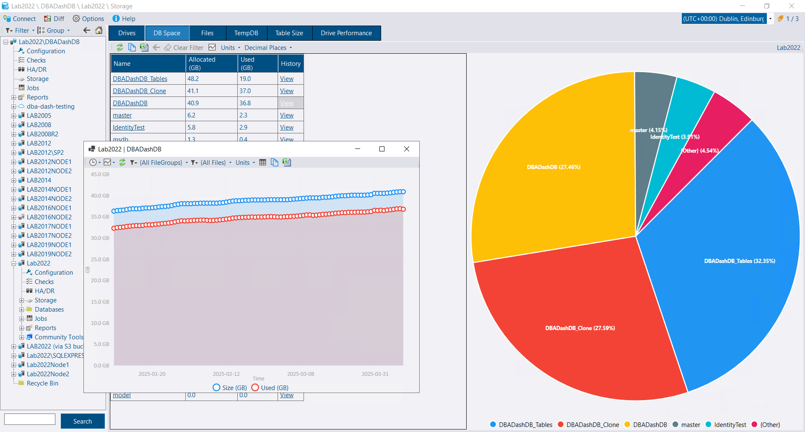Viewport: 805px width, 432px height.
Task: Click the back arrow beside the Home icon
Action: coord(87,30)
